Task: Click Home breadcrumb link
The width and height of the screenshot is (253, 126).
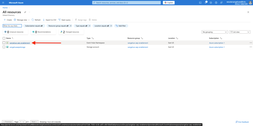Action: pyautogui.click(x=5, y=7)
